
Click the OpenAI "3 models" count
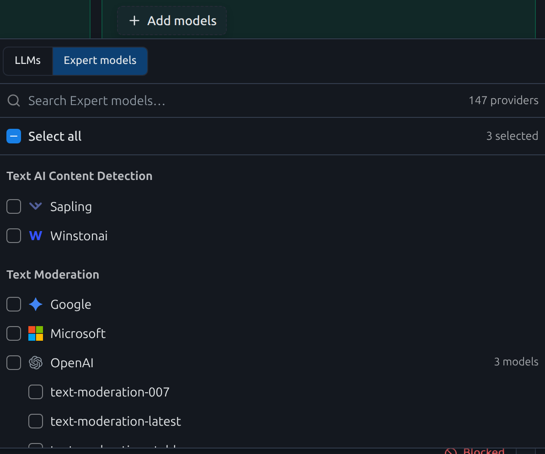[x=516, y=362]
